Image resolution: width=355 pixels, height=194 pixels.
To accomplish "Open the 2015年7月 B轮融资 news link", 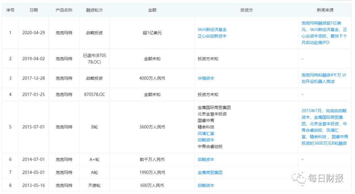I will click(x=324, y=127).
